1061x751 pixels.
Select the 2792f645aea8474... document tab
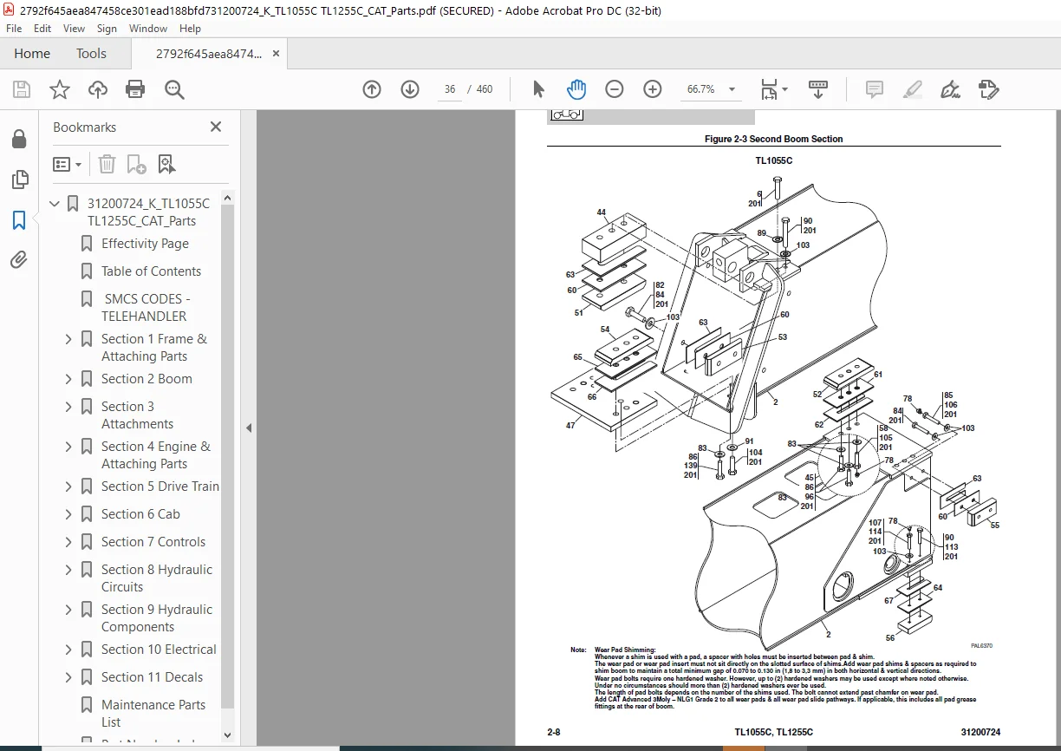click(x=208, y=54)
